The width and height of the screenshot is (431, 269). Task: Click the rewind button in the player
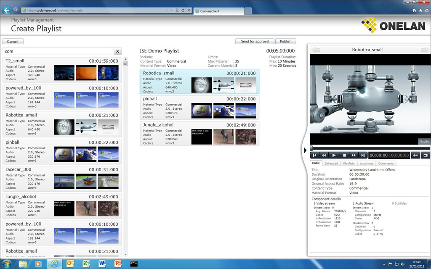point(324,156)
